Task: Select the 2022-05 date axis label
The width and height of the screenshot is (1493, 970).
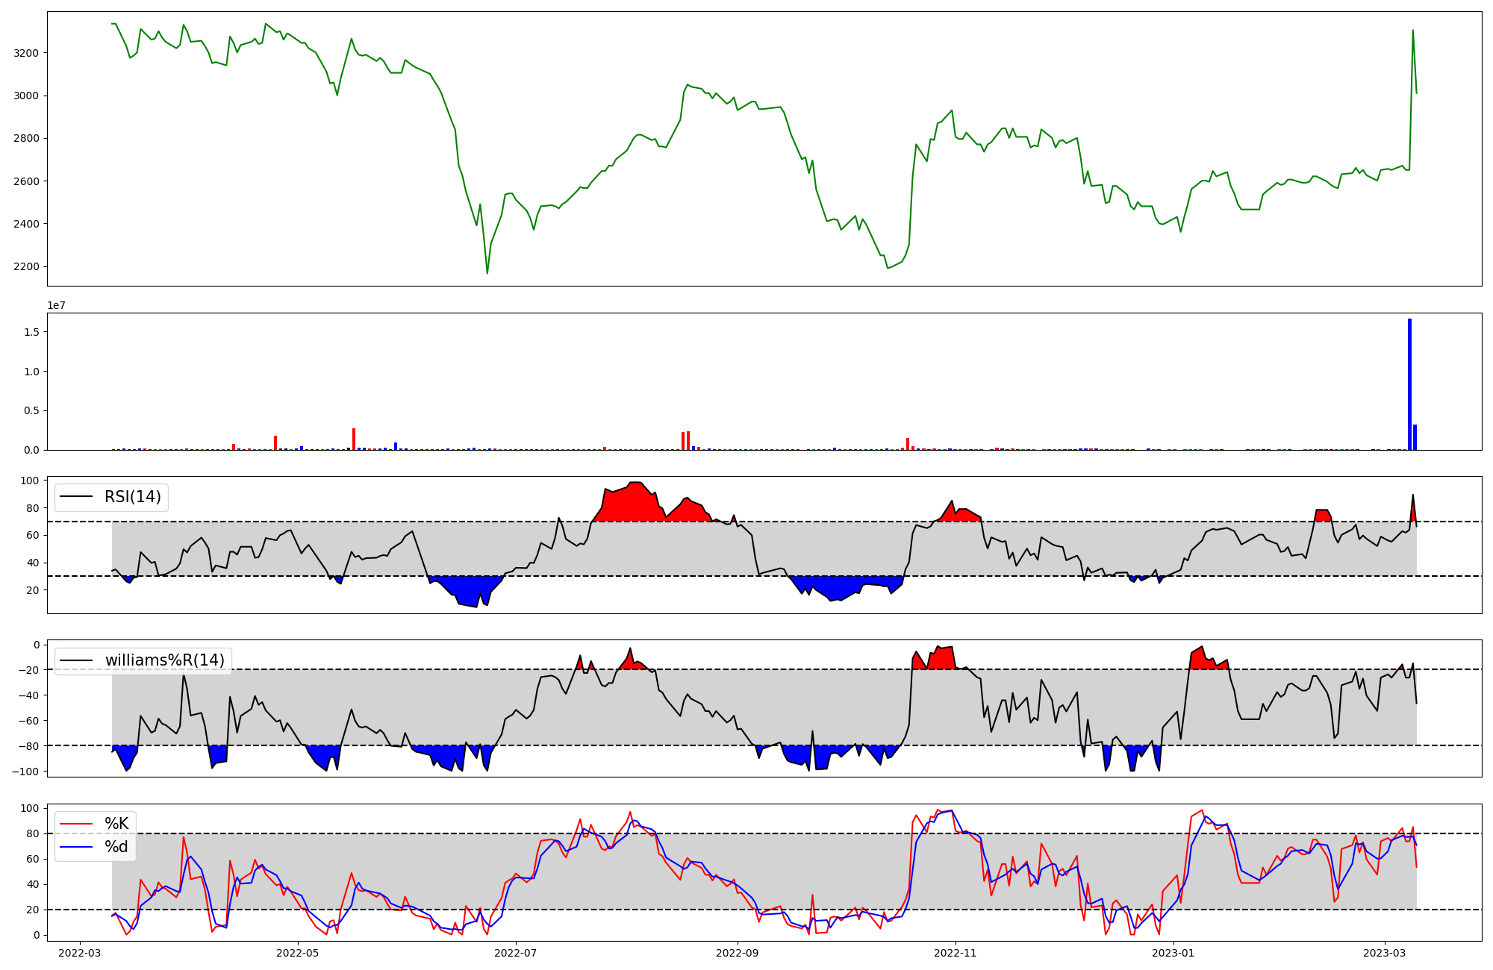Action: [298, 953]
